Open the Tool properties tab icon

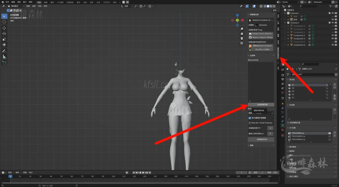(283, 69)
